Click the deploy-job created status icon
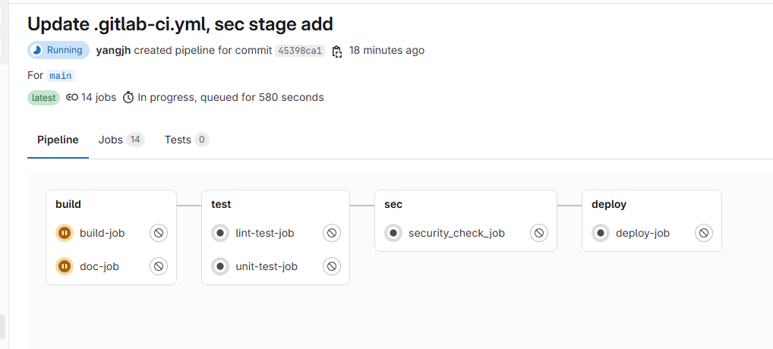The height and width of the screenshot is (349, 773). tap(601, 233)
